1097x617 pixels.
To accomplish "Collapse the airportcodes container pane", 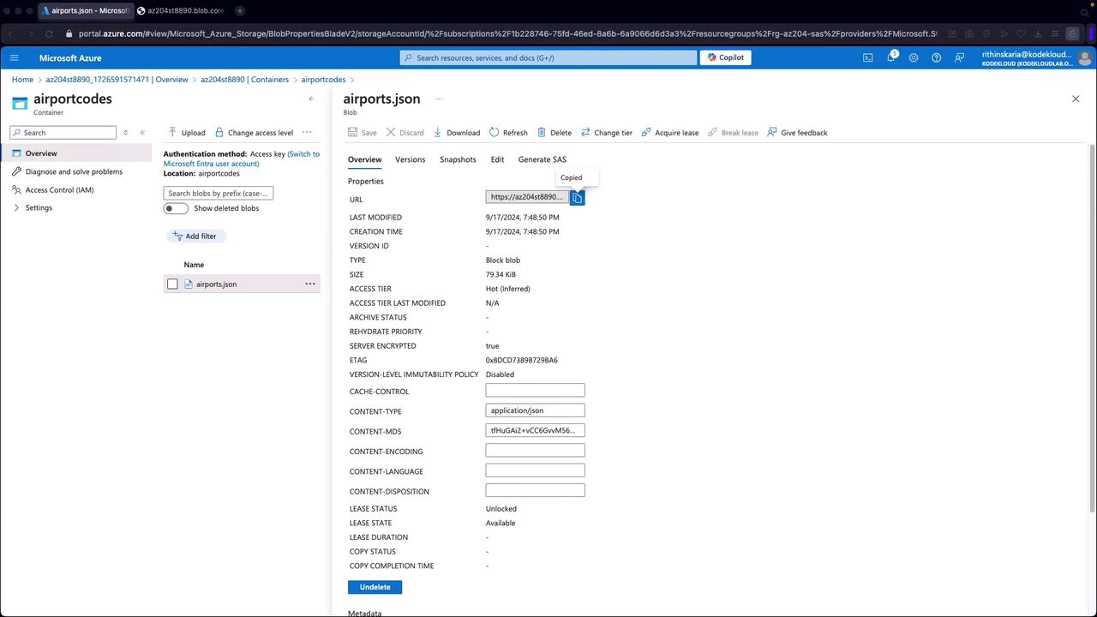I will (311, 99).
